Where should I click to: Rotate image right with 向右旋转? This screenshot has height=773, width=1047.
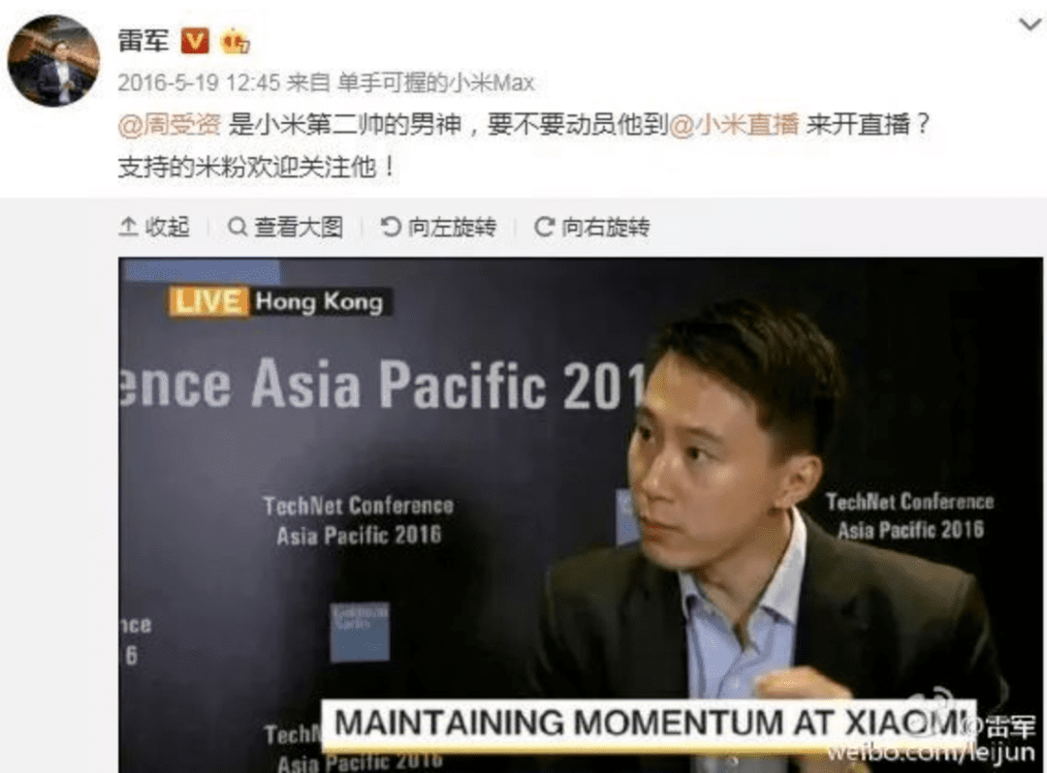[x=591, y=228]
